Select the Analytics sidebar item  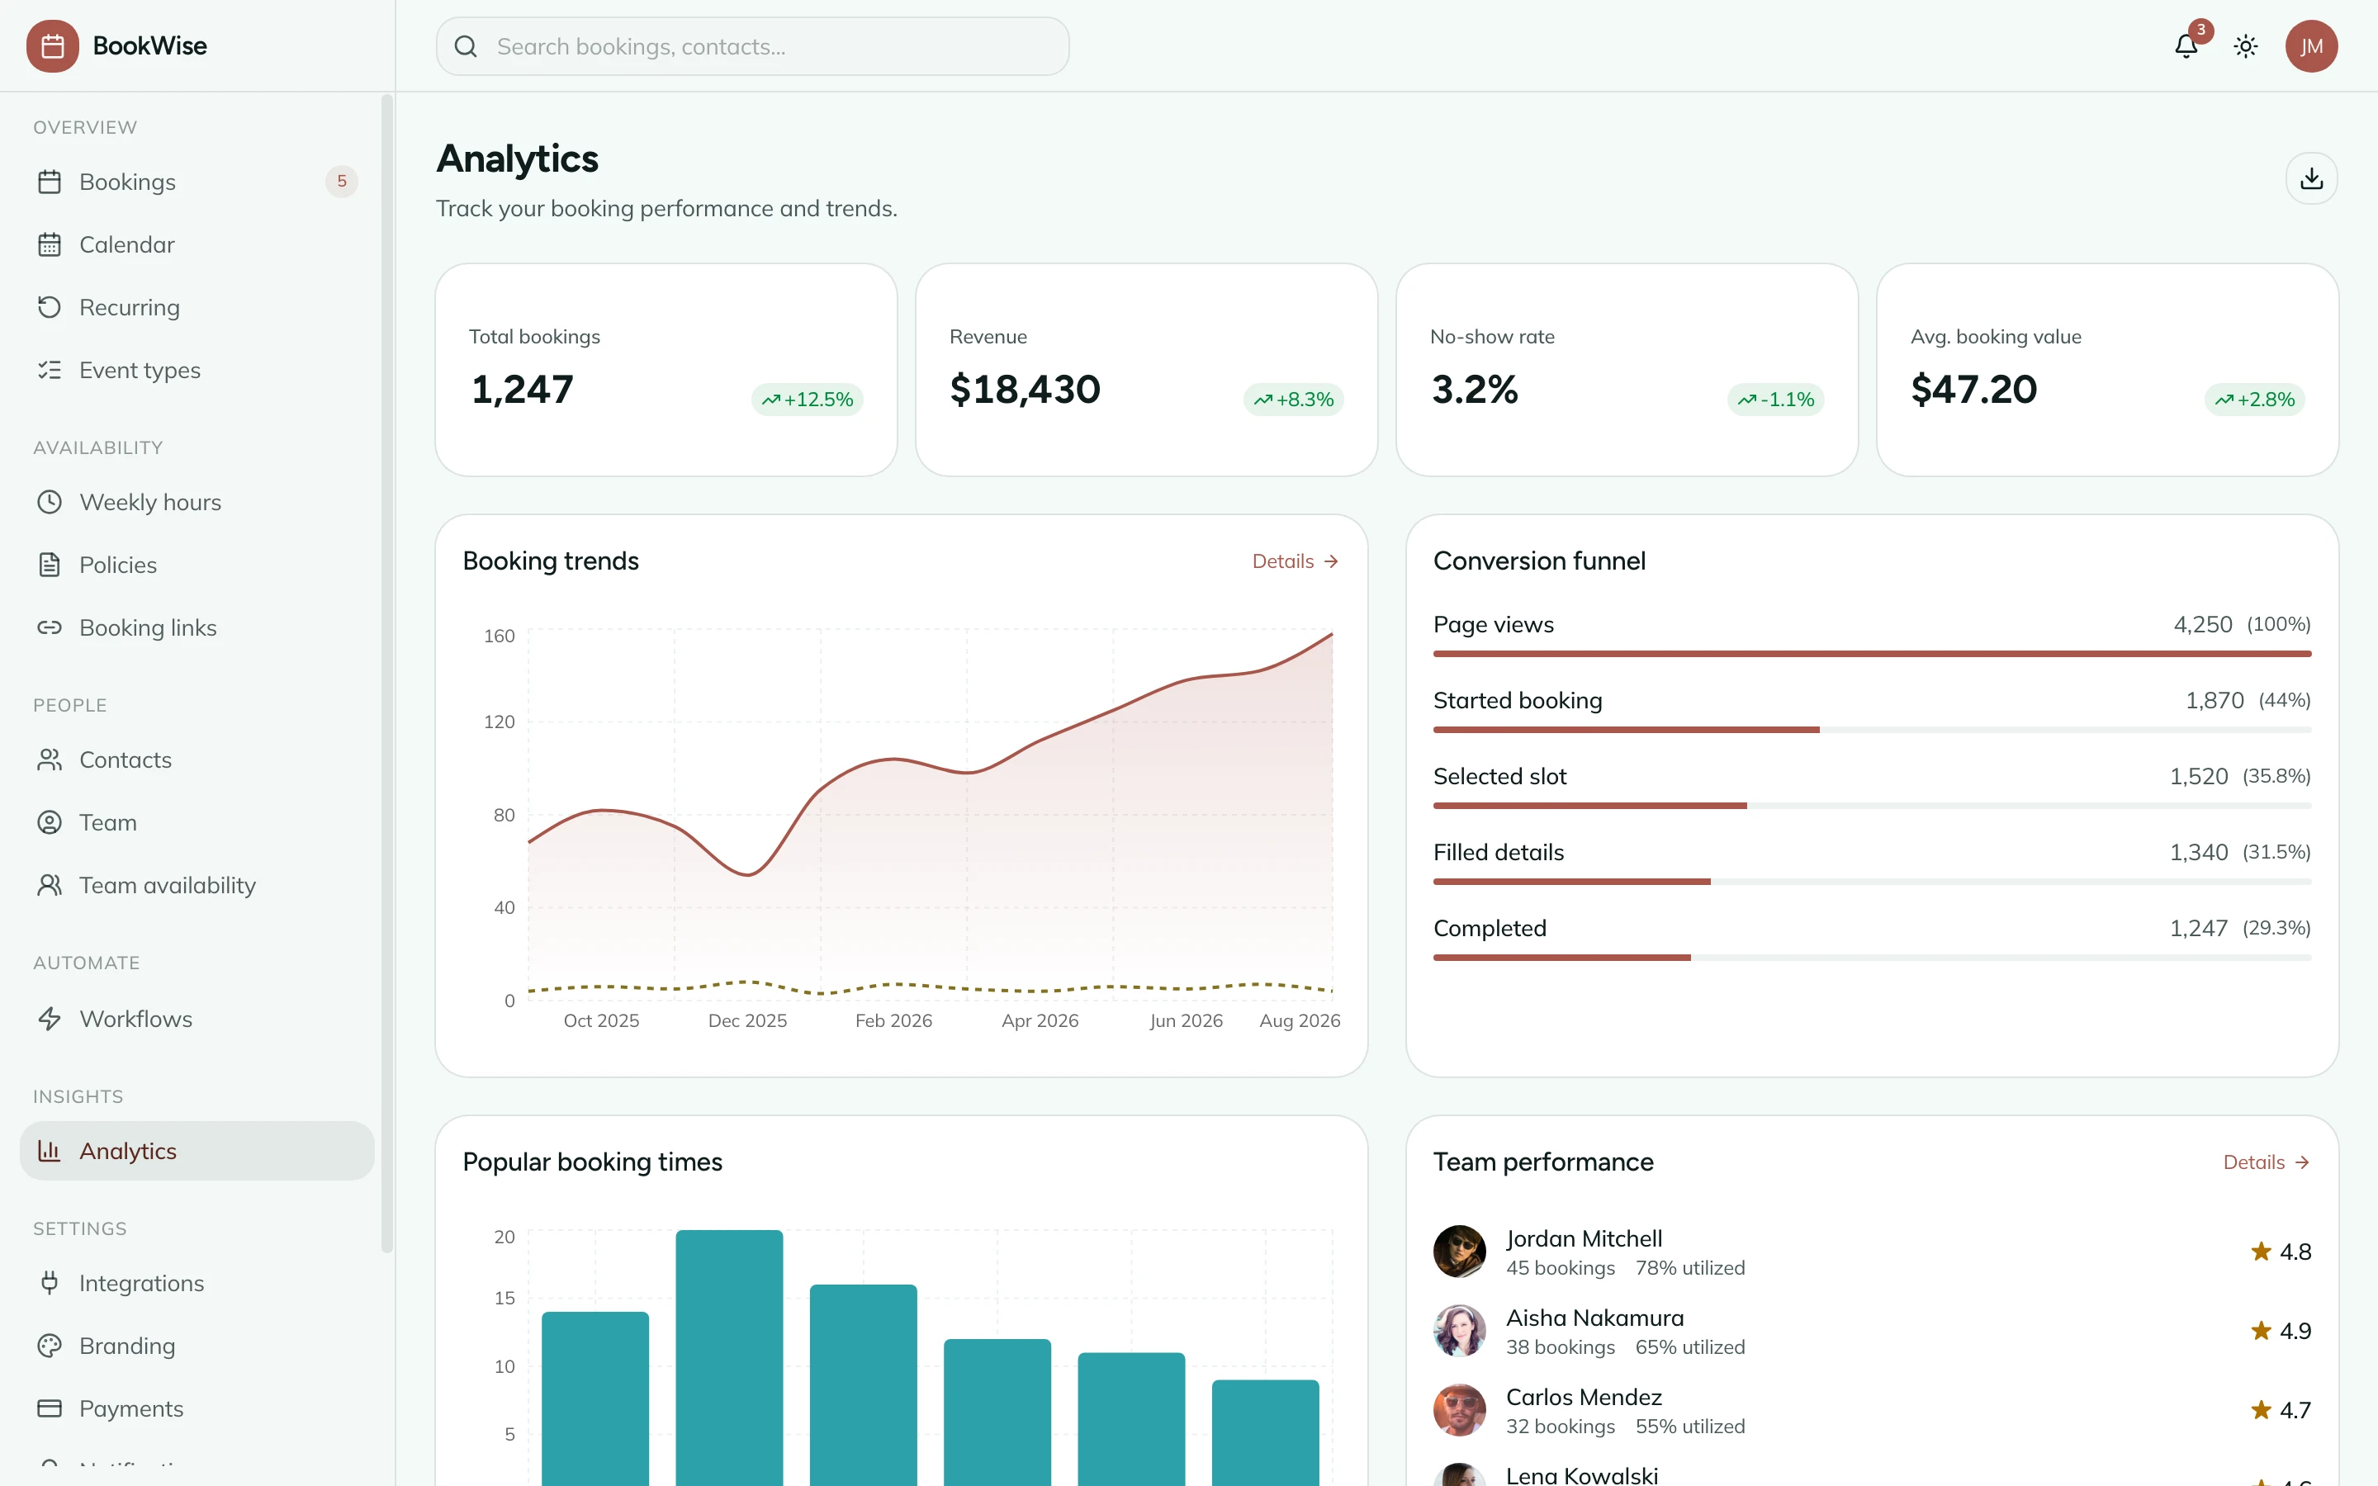(x=197, y=1151)
